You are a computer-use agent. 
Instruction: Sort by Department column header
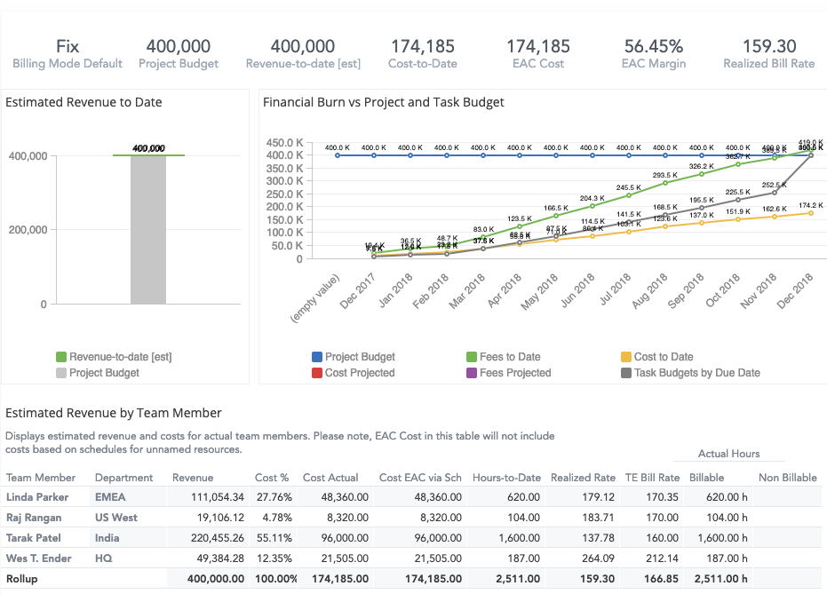124,478
